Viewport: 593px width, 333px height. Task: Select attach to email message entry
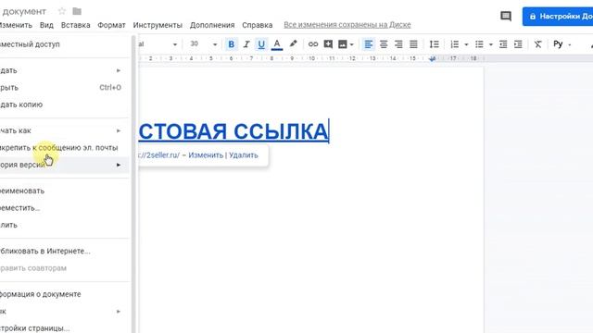coord(65,148)
